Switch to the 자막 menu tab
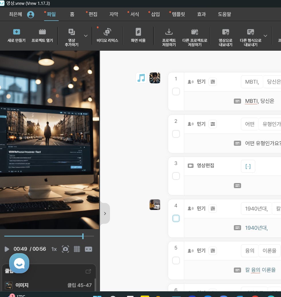Screen dimensions: 281x297 point(114,14)
